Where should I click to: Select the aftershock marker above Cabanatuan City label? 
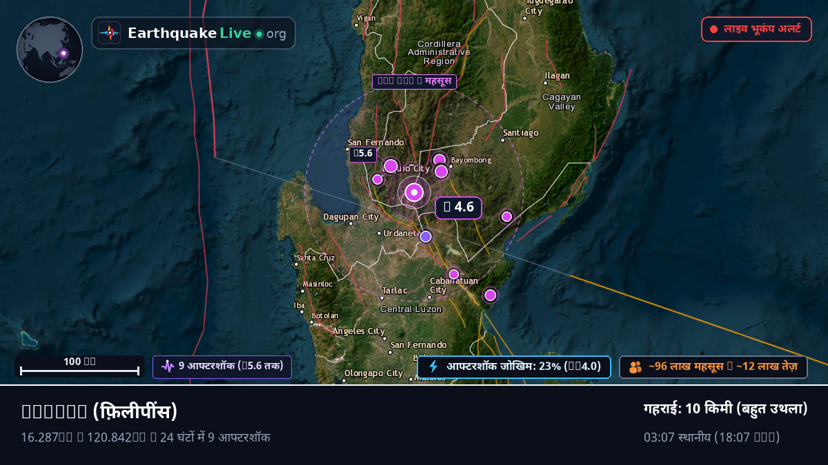453,273
